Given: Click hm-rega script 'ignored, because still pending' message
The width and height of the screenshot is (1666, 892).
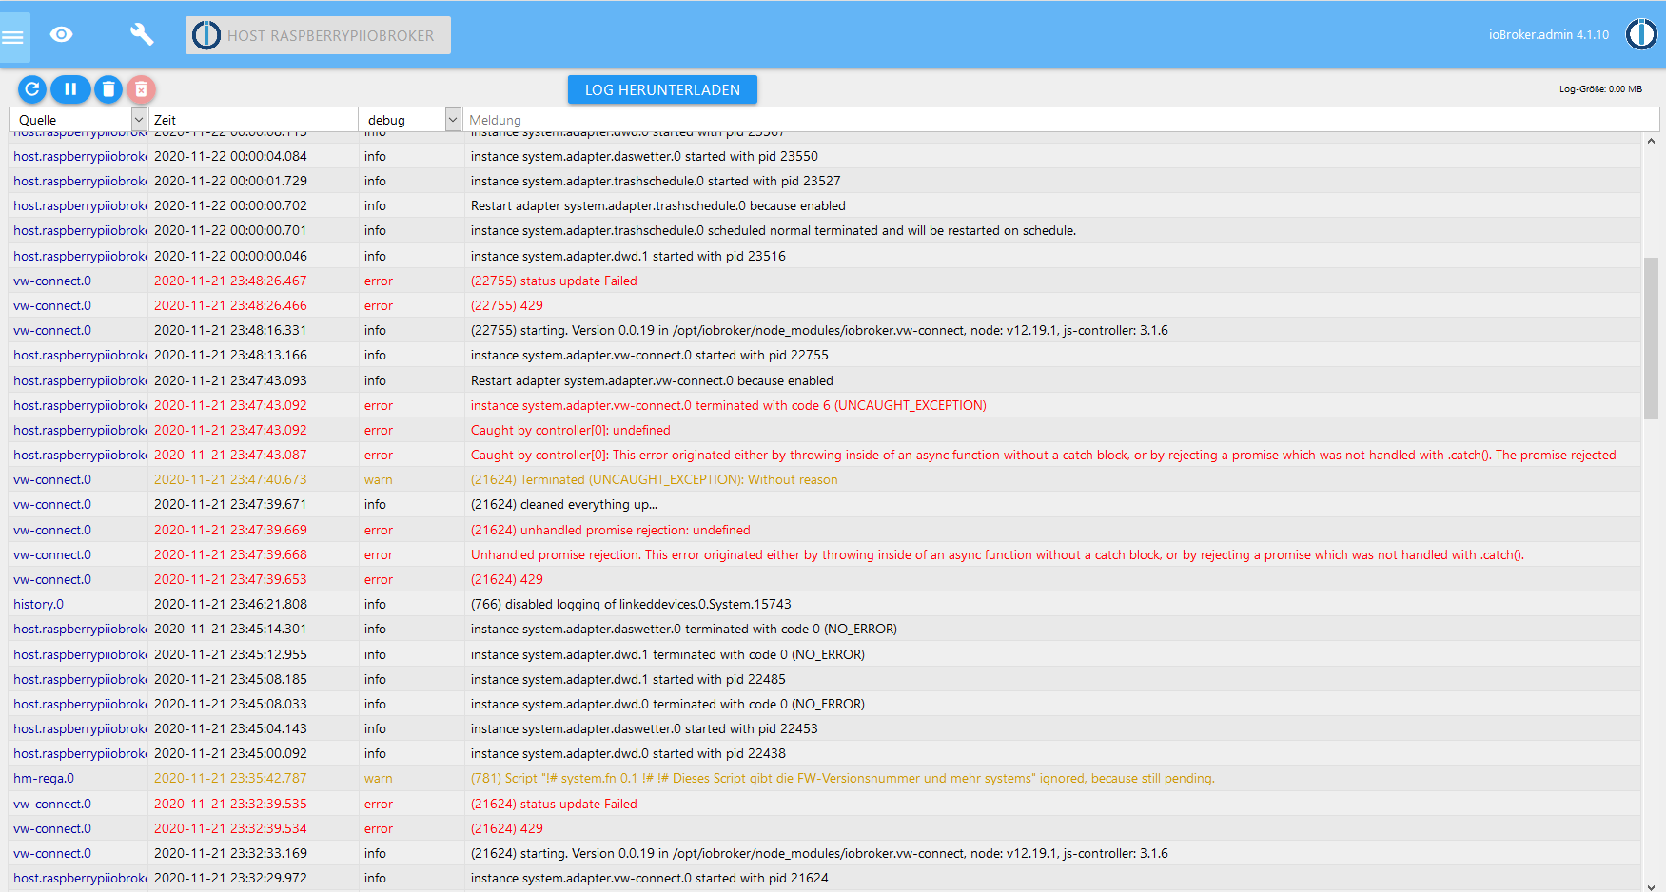Looking at the screenshot, I should 843,778.
